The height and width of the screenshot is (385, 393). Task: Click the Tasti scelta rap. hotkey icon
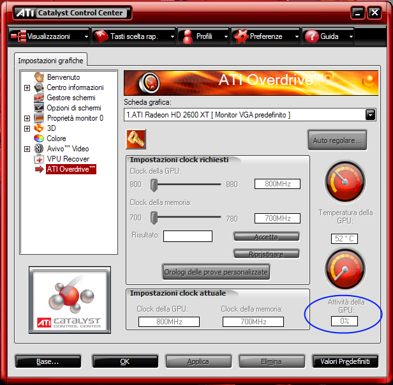[101, 36]
